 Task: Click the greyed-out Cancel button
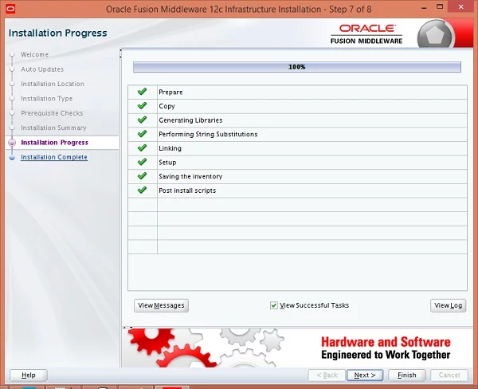pyautogui.click(x=449, y=375)
